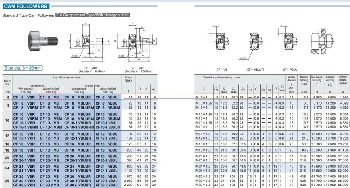Select cell 'CF 8 VBRM'

tap(26, 107)
